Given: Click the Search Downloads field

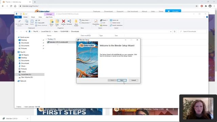Looking at the screenshot, I should (192, 32).
